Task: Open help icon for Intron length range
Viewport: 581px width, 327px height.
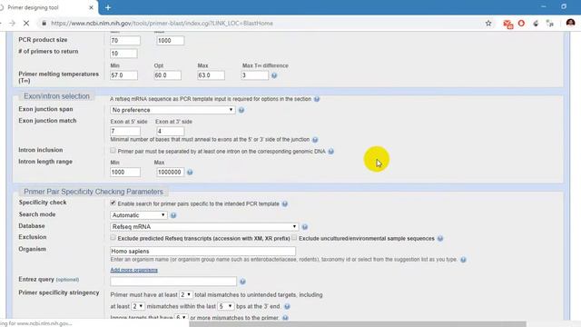Action: [190, 173]
